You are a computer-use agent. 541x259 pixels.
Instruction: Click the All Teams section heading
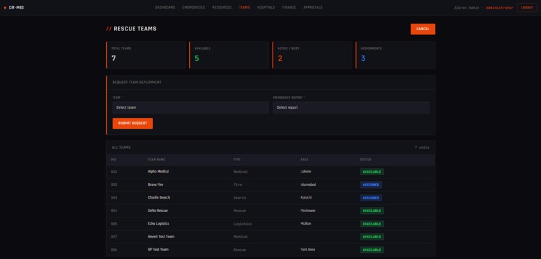pyautogui.click(x=121, y=148)
